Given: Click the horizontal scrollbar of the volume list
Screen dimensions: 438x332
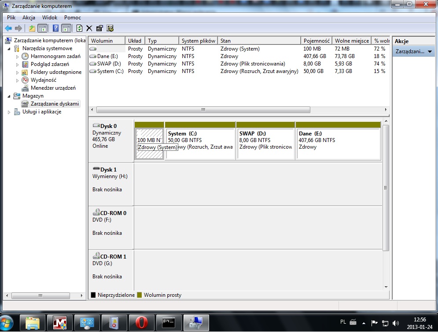Looking at the screenshot, I should [203, 109].
